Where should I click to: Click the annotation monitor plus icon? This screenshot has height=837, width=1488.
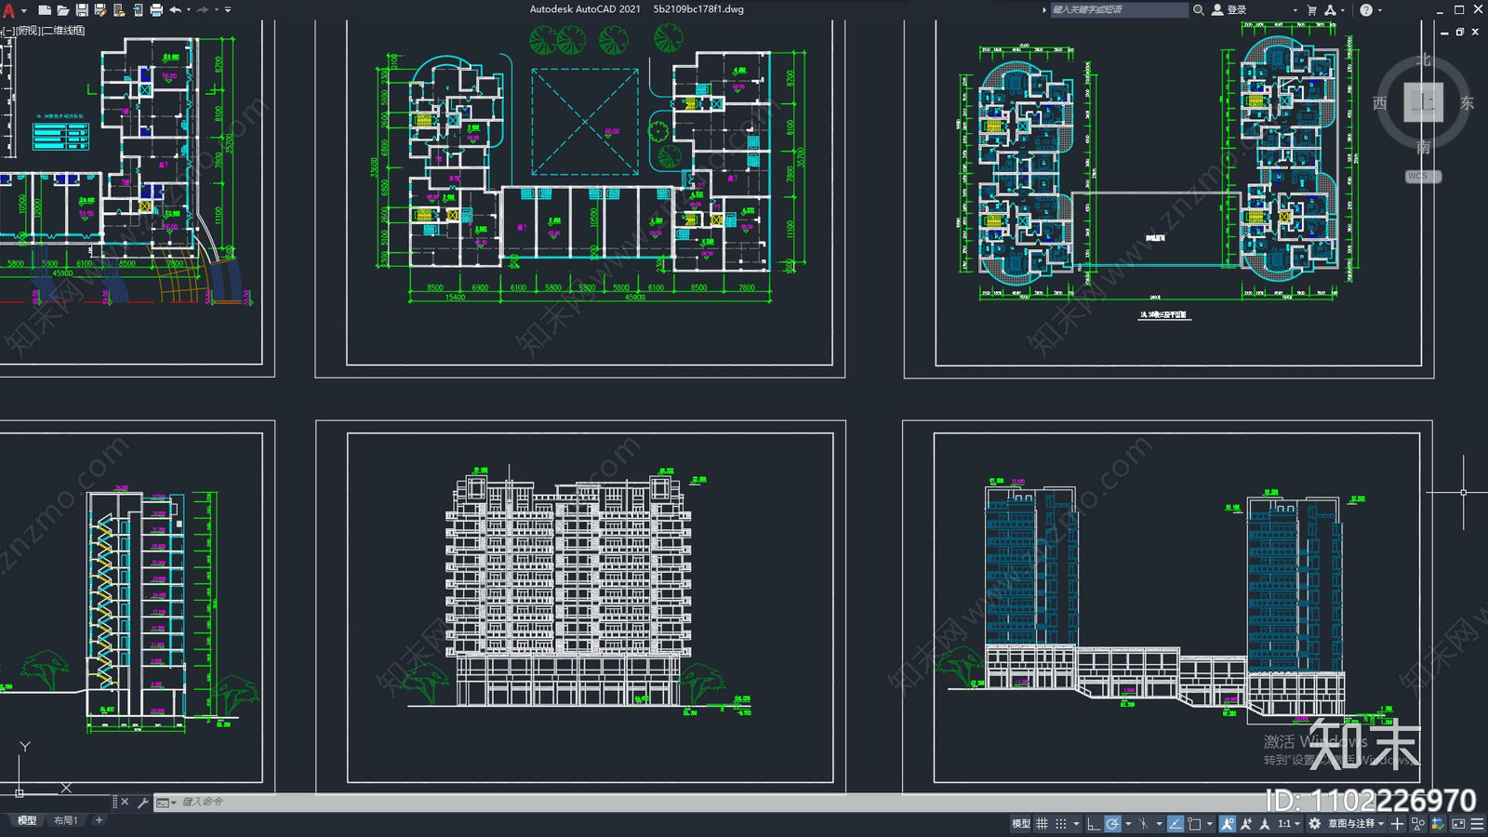point(1397,824)
